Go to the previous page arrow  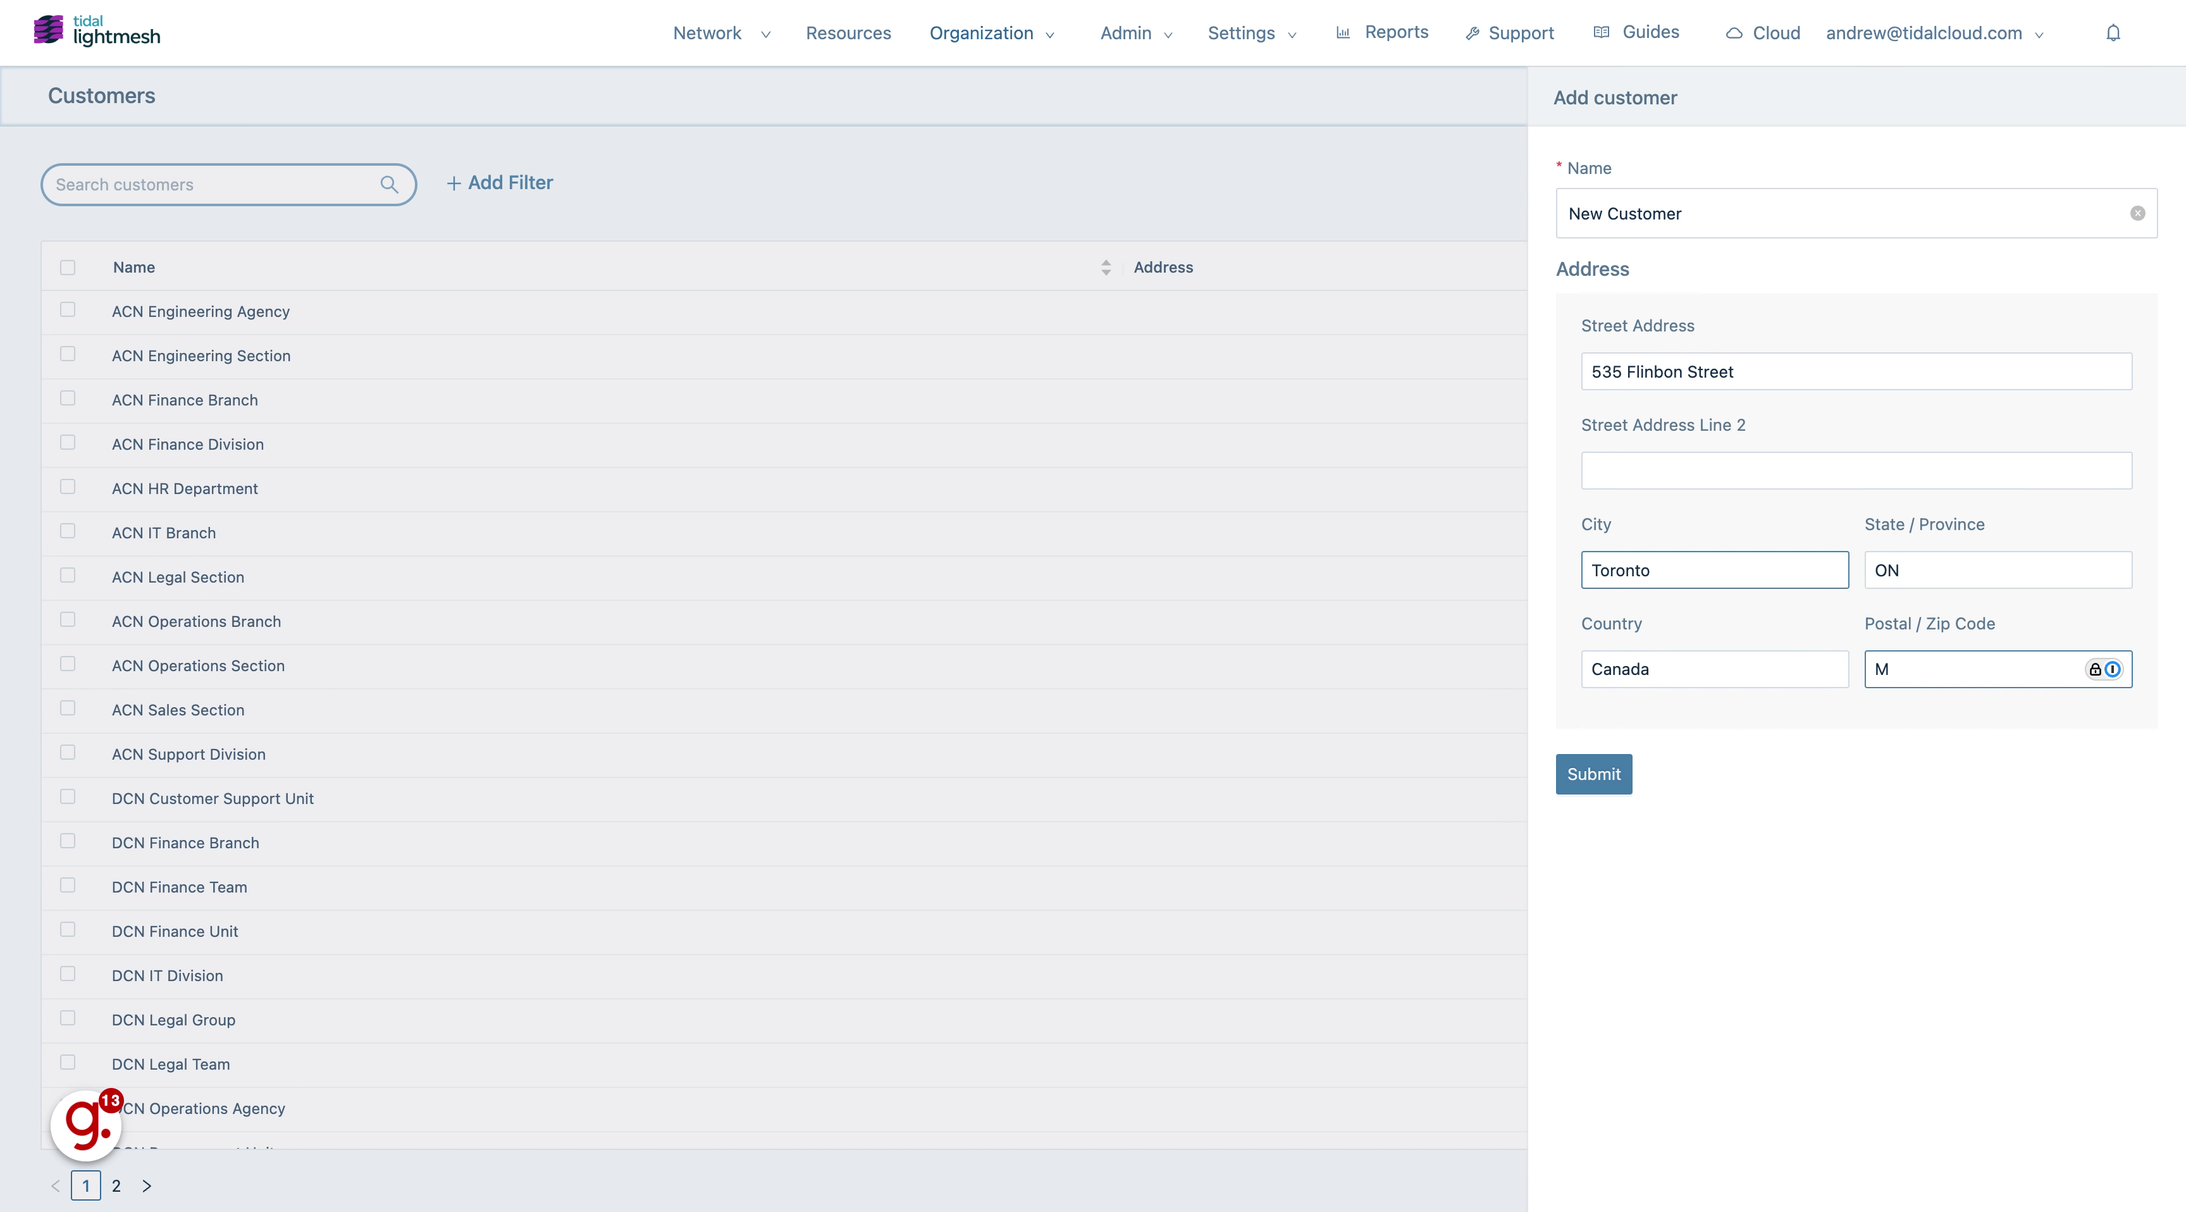click(x=55, y=1185)
